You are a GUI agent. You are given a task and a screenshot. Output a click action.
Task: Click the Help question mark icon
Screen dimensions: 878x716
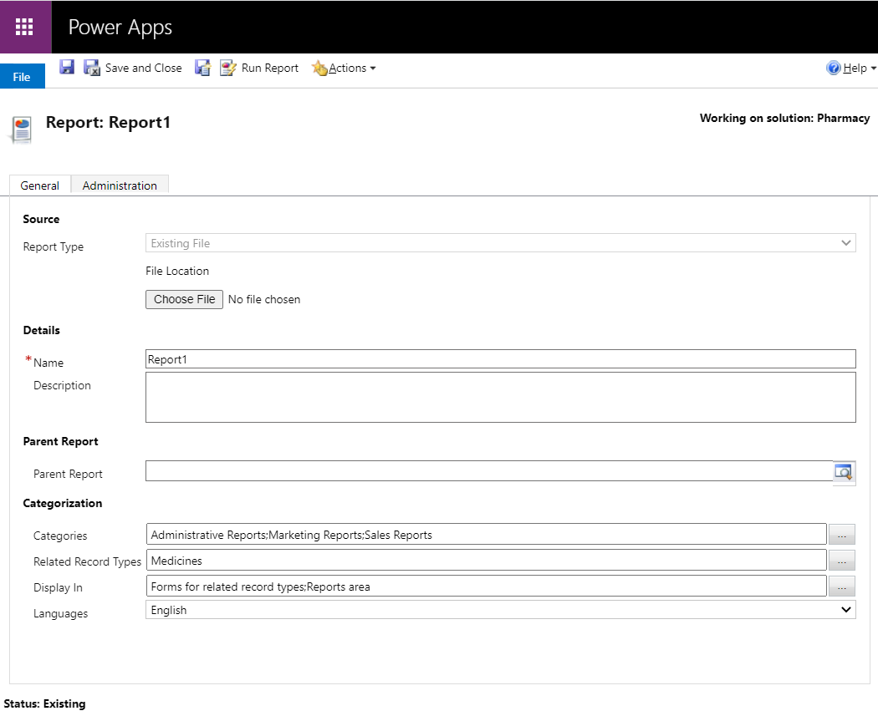coord(833,68)
